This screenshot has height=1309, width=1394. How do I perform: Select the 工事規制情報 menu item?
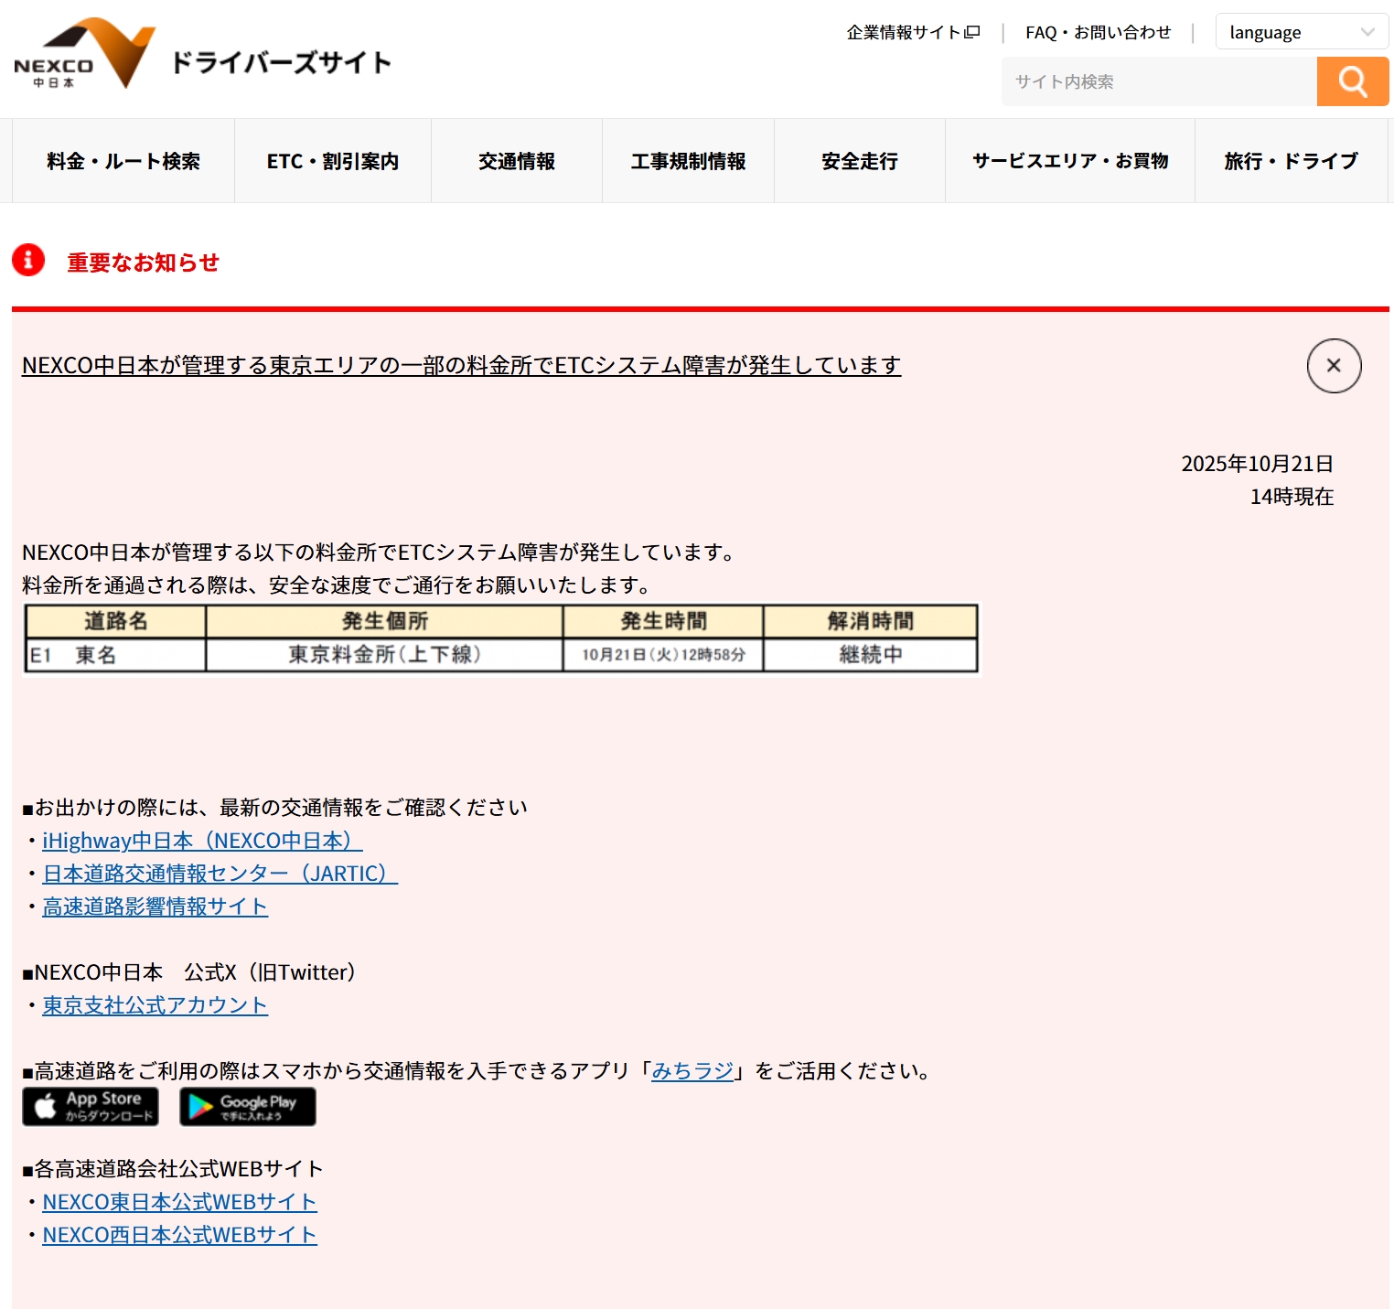tap(688, 161)
